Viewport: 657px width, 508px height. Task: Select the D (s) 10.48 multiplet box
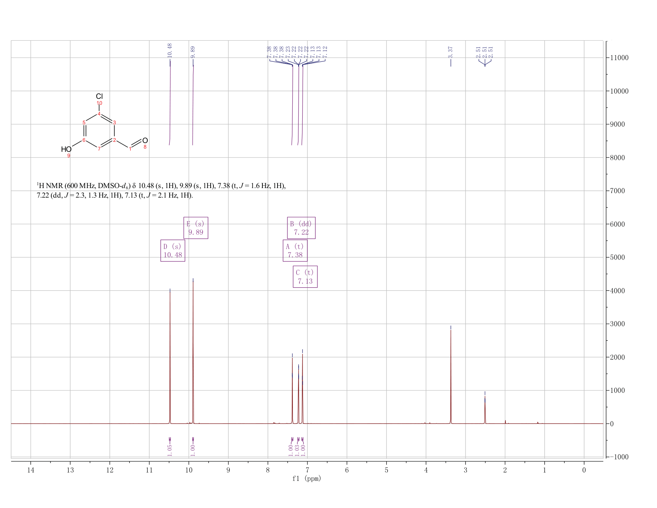pyautogui.click(x=173, y=251)
